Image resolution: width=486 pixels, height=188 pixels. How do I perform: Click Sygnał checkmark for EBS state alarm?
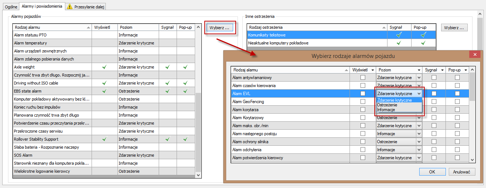[167, 91]
